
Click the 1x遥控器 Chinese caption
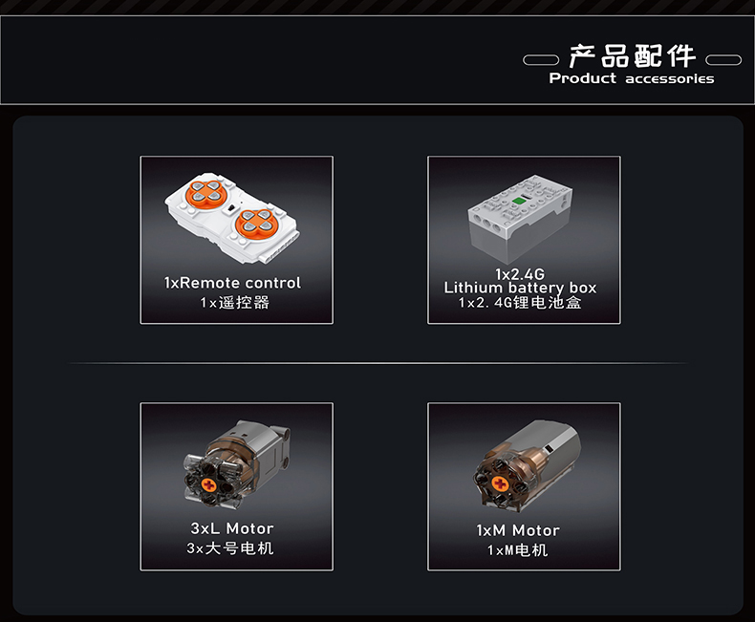(234, 303)
